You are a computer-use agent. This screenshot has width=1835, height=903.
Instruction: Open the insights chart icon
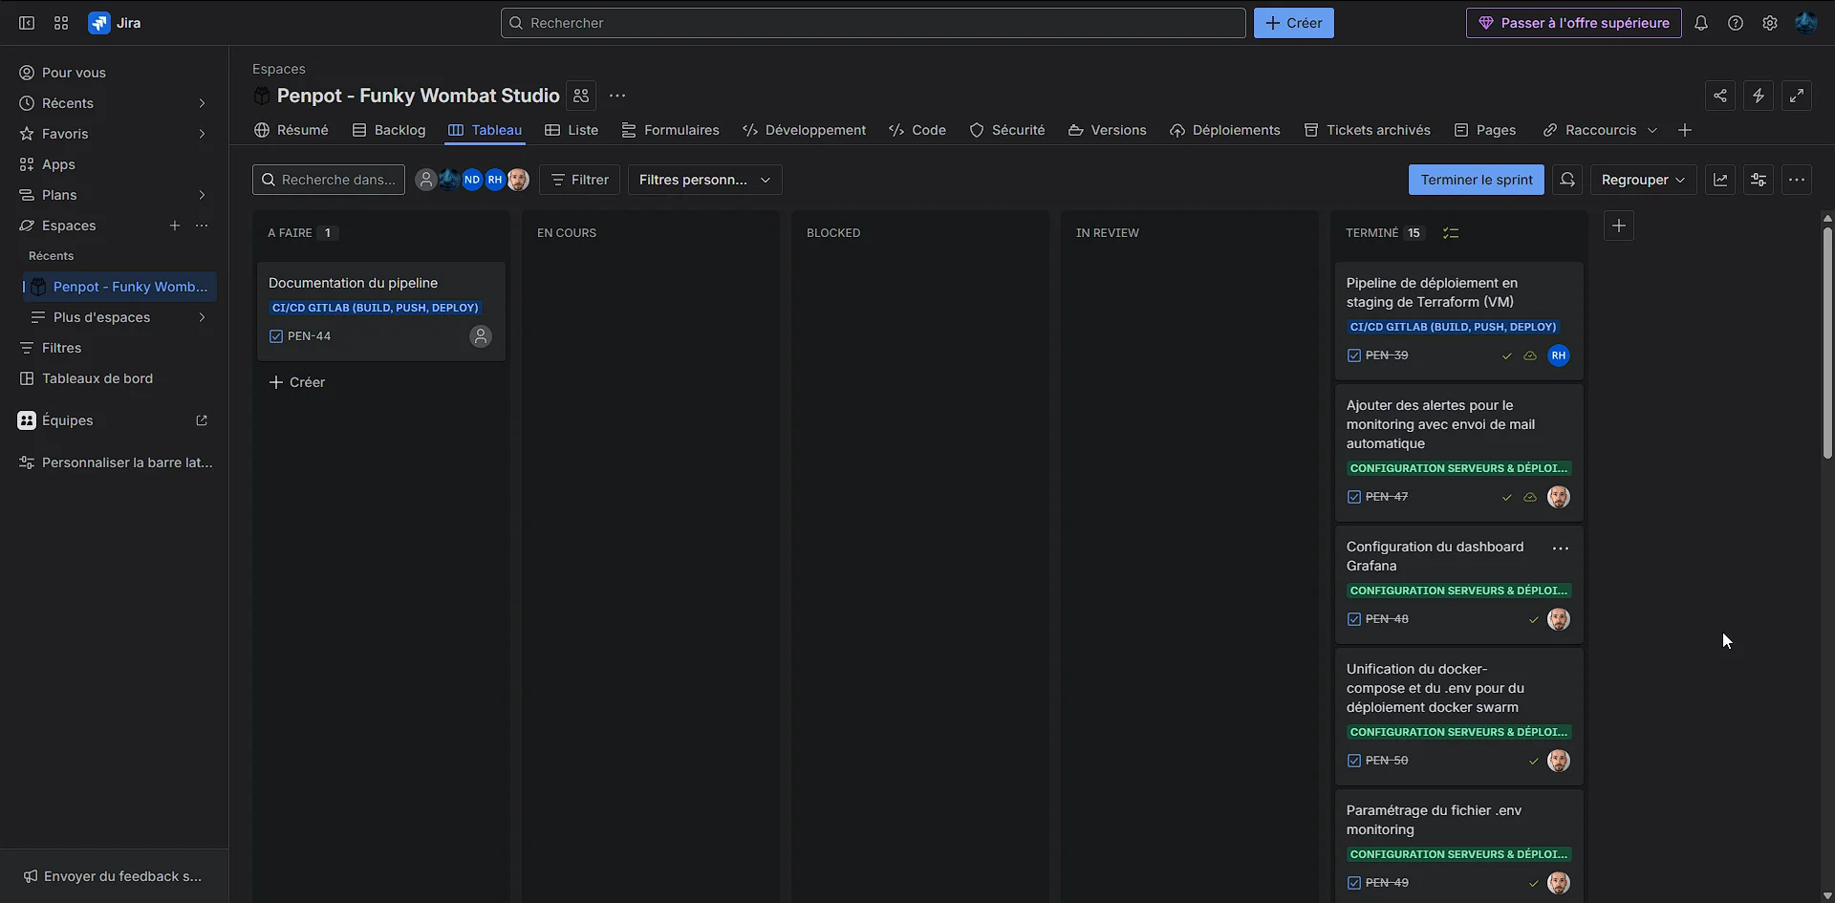pos(1720,180)
